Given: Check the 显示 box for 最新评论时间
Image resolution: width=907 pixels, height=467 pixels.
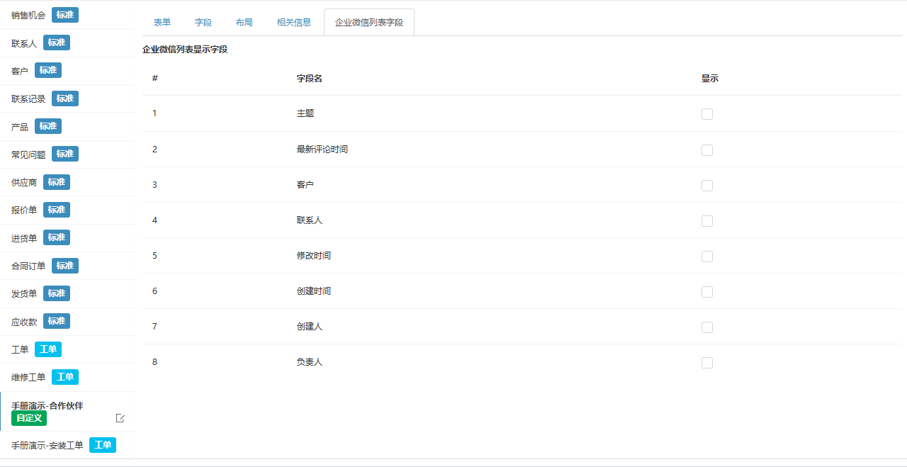Looking at the screenshot, I should (x=707, y=150).
